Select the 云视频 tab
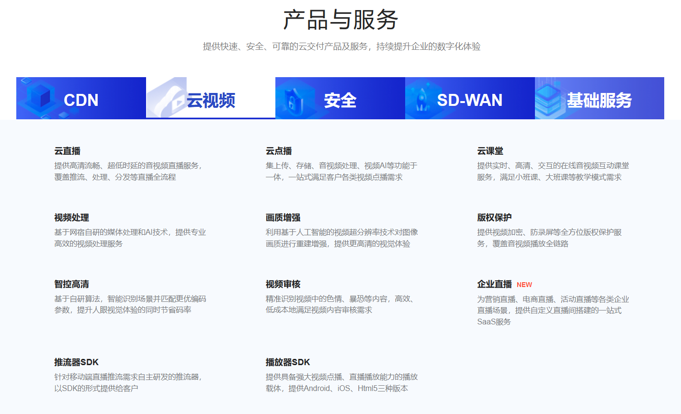Viewport: 681px width, 414px height. [x=211, y=98]
